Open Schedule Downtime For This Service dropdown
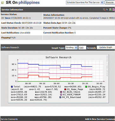This screenshot has height=121, width=115. coord(85,3)
